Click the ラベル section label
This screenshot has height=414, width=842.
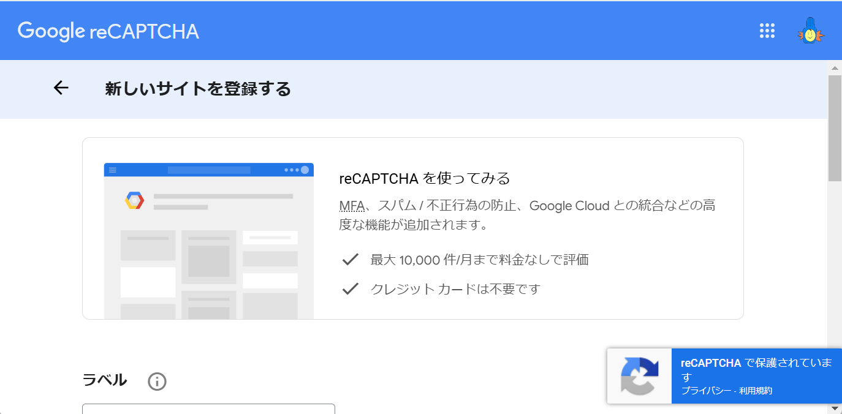(105, 380)
